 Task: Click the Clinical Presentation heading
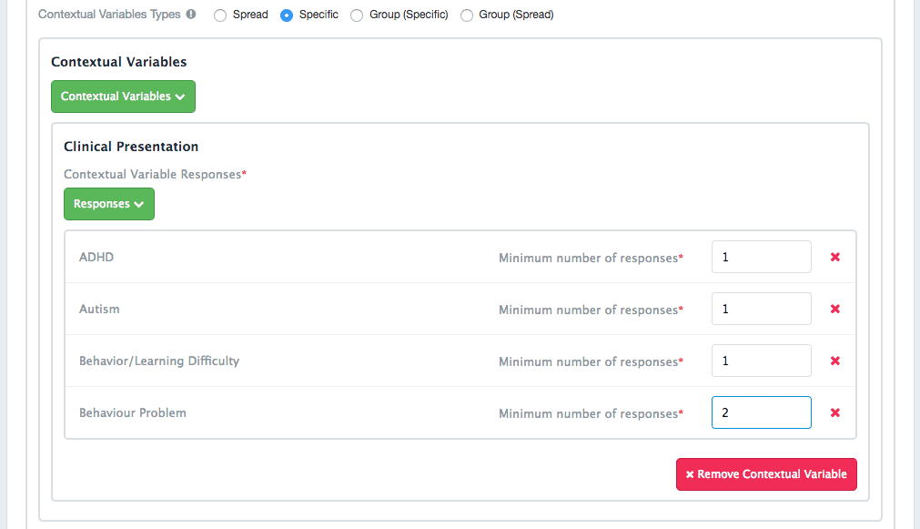131,147
